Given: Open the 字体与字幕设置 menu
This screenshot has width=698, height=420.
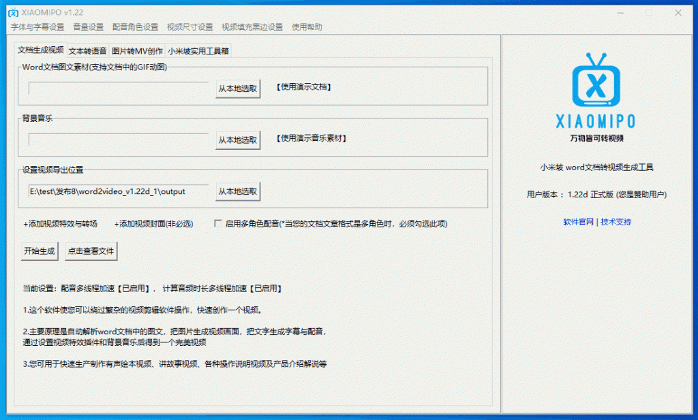Looking at the screenshot, I should click(x=37, y=27).
